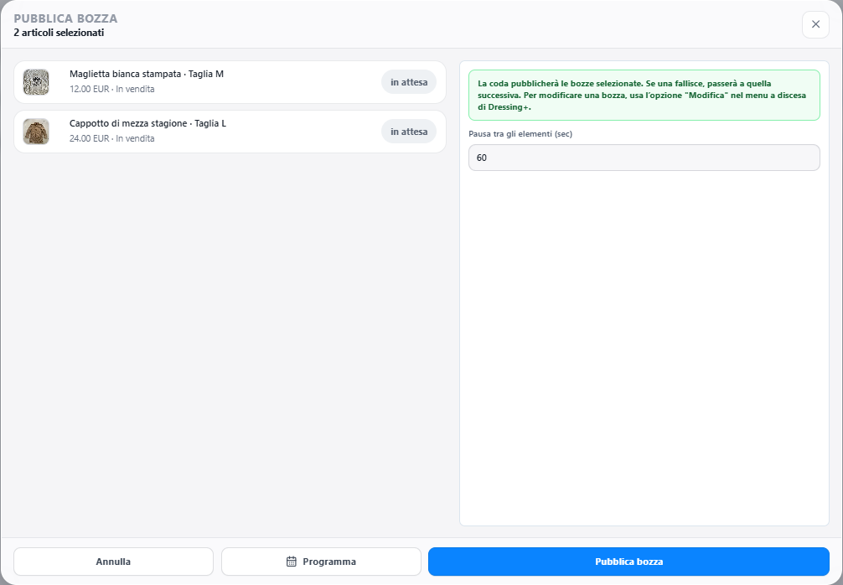Click the 12.00 EUR · In vendita line

[x=111, y=89]
